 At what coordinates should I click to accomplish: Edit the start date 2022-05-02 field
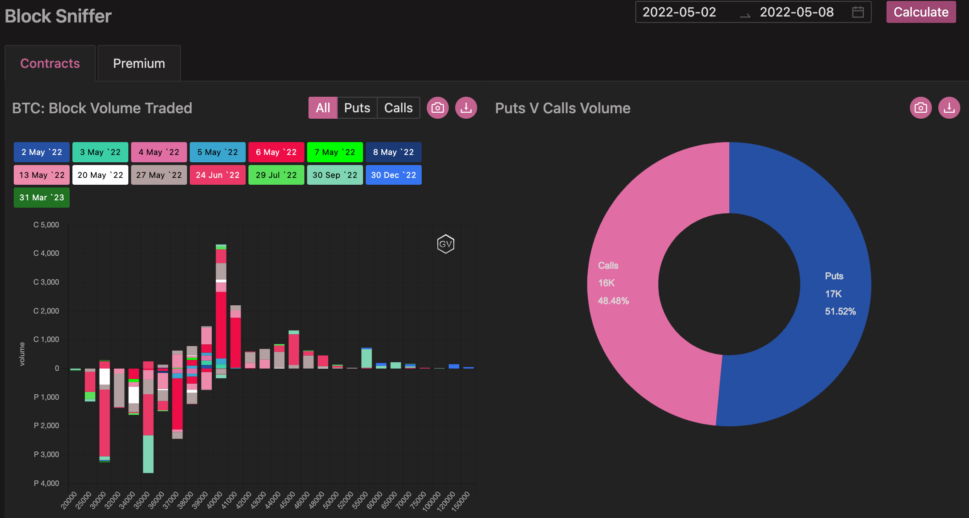tap(679, 12)
